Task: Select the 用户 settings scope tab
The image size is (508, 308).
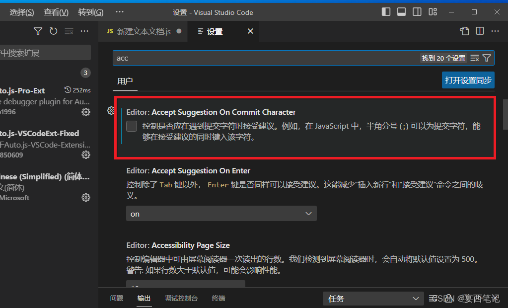Action: pos(125,81)
